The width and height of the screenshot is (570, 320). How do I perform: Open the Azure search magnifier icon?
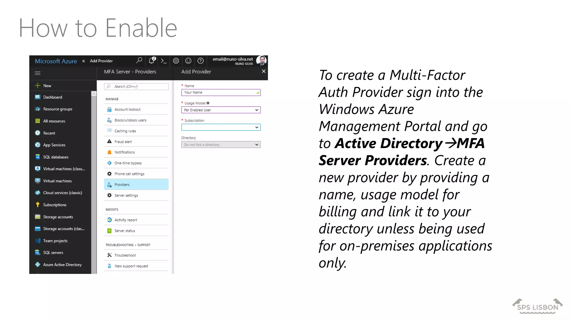tap(139, 60)
